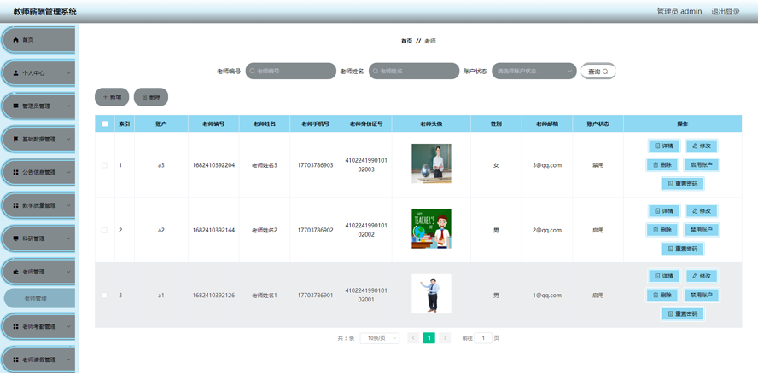The height and width of the screenshot is (373, 758).
Task: Enable account with 启用账户 for a3
Action: 702,164
